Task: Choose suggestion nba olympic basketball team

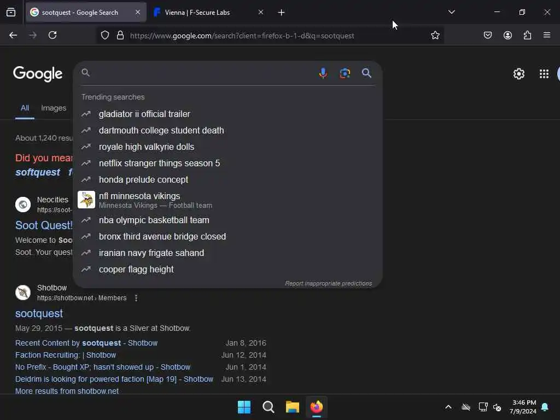Action: pos(227,220)
